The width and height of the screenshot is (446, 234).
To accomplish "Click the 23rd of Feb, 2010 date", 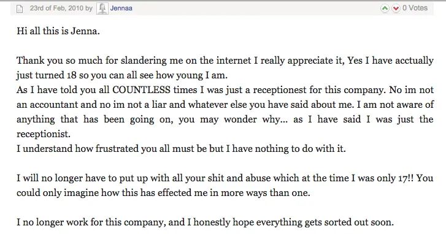I will coord(56,8).
